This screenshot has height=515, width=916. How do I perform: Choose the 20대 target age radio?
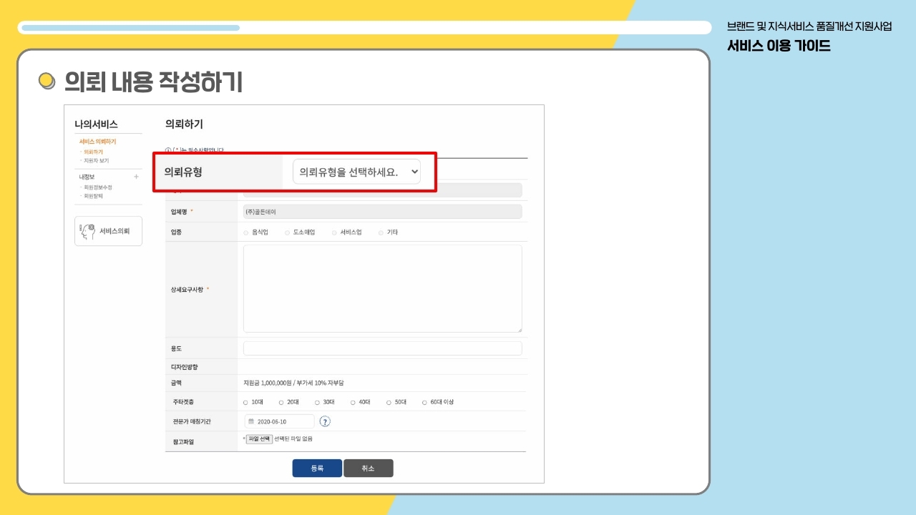pyautogui.click(x=281, y=402)
